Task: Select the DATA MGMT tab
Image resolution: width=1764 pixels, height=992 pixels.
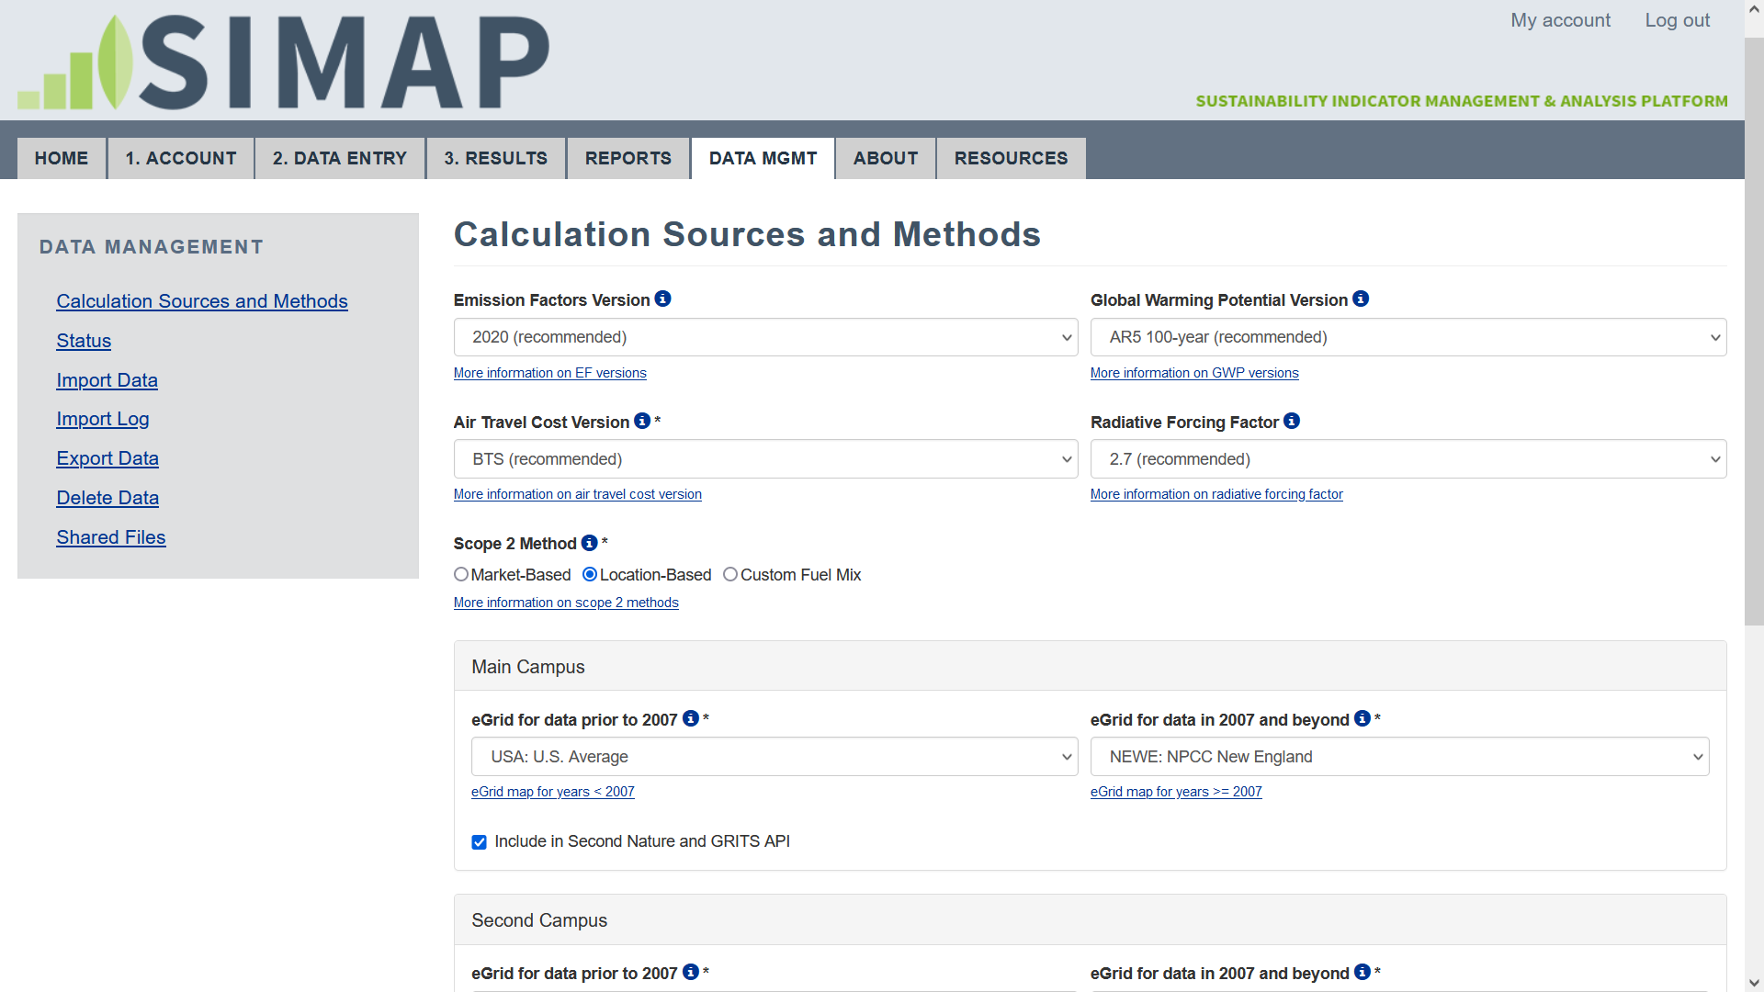Action: click(x=763, y=158)
